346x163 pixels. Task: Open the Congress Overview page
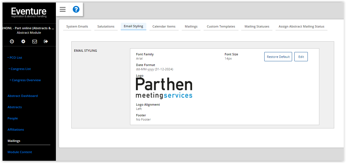26,80
